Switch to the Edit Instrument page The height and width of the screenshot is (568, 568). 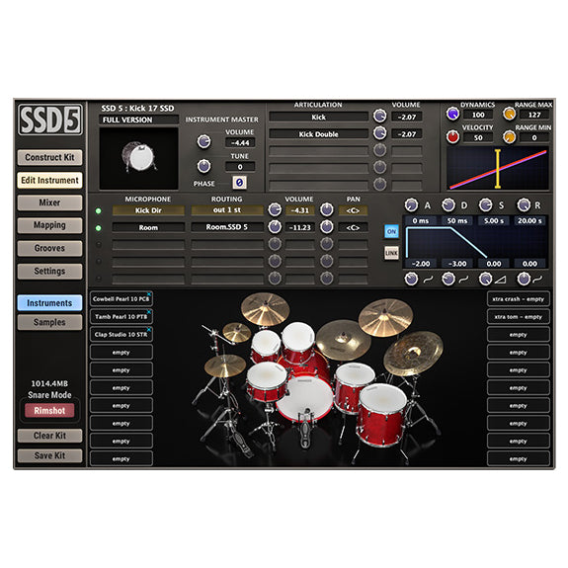click(x=49, y=181)
